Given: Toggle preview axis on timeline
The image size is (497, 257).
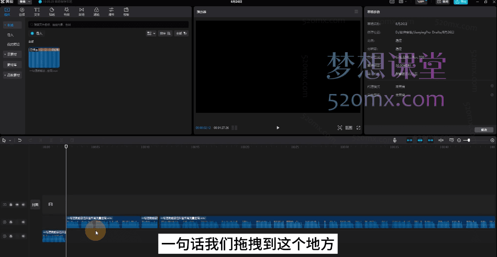Looking at the screenshot, I should point(441,141).
